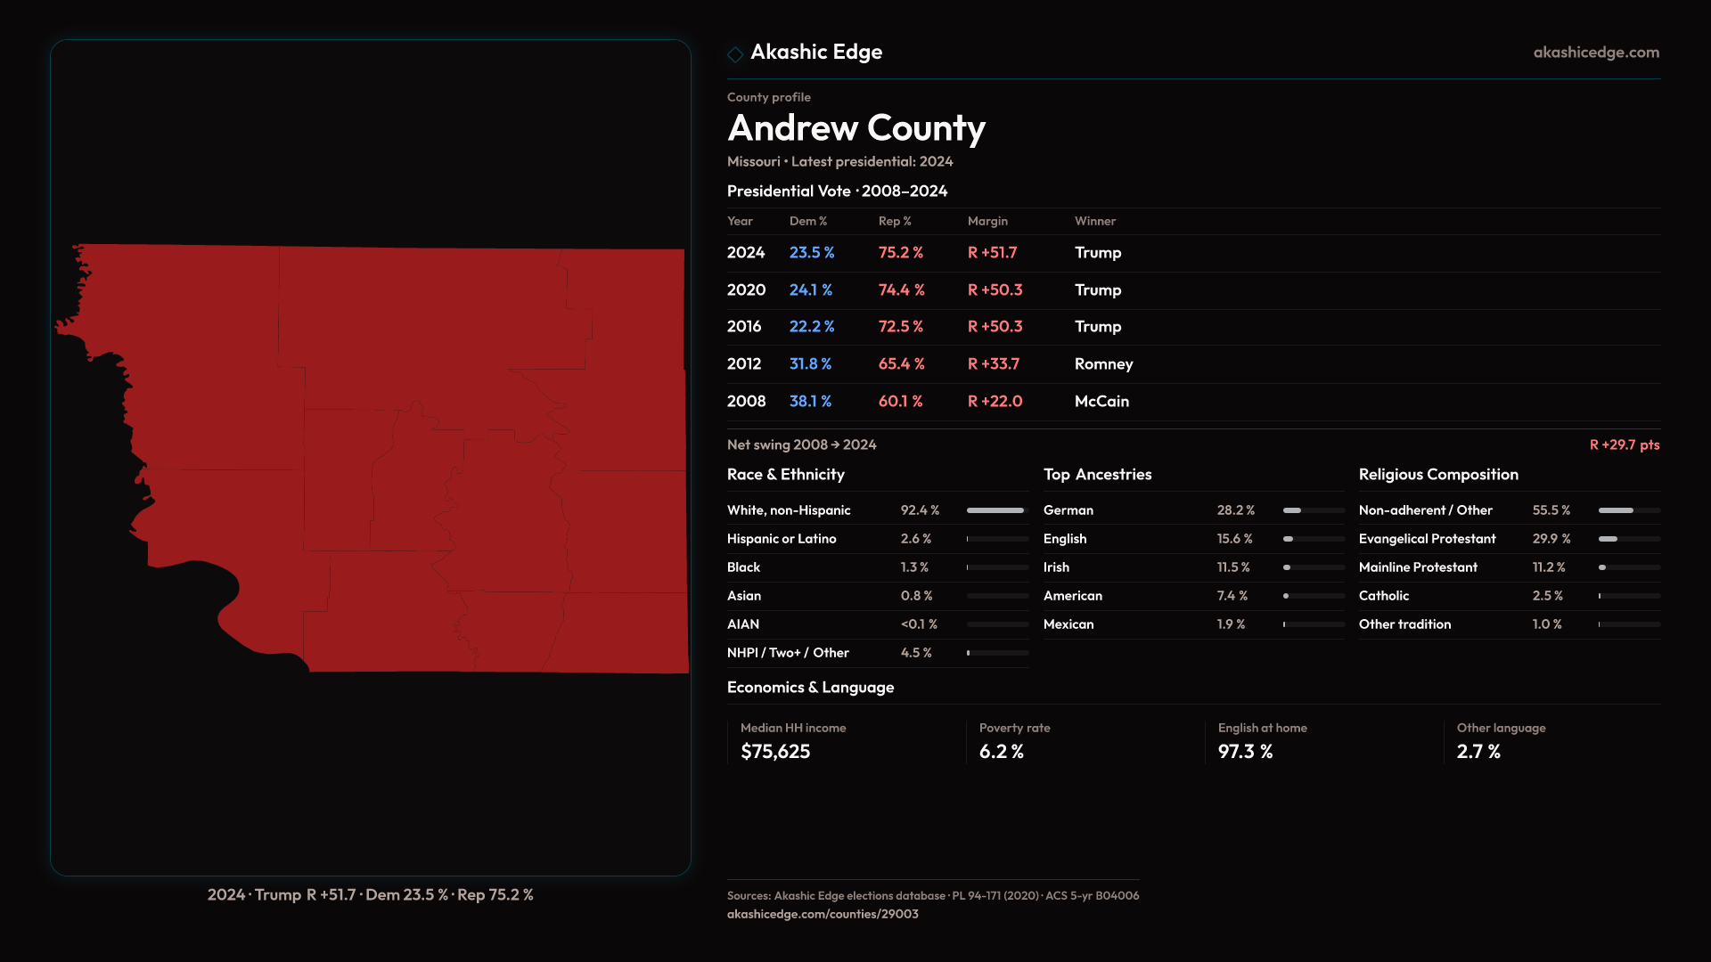
Task: Click the Akashic Edge diamond logo icon
Action: tap(735, 54)
